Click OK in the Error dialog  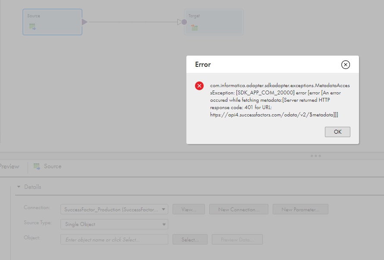(337, 132)
